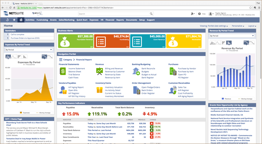
Task: Open the Recent Records clock icon
Action: pyautogui.click(x=7, y=20)
